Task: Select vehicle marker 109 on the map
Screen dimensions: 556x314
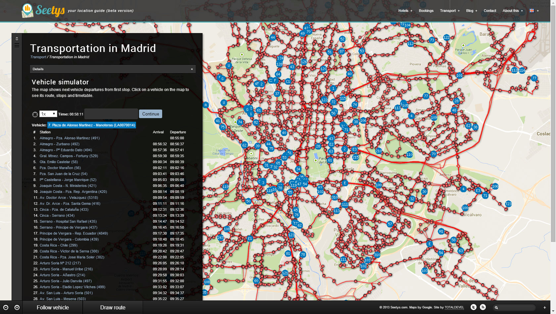Action: coord(434,117)
